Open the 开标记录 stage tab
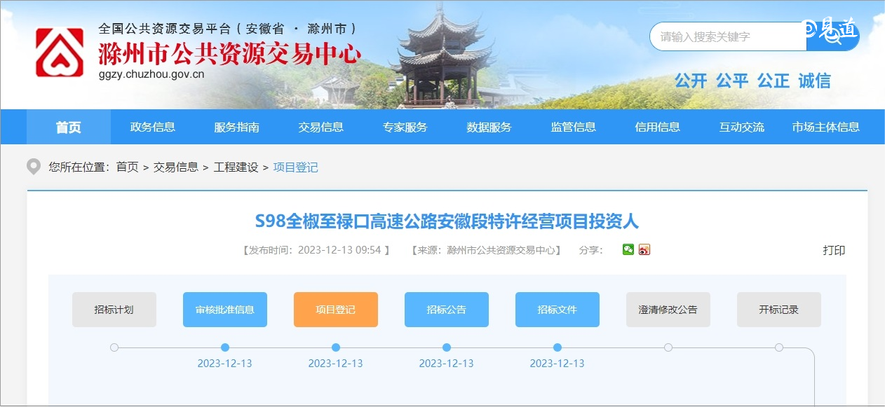The width and height of the screenshot is (885, 407). (779, 310)
